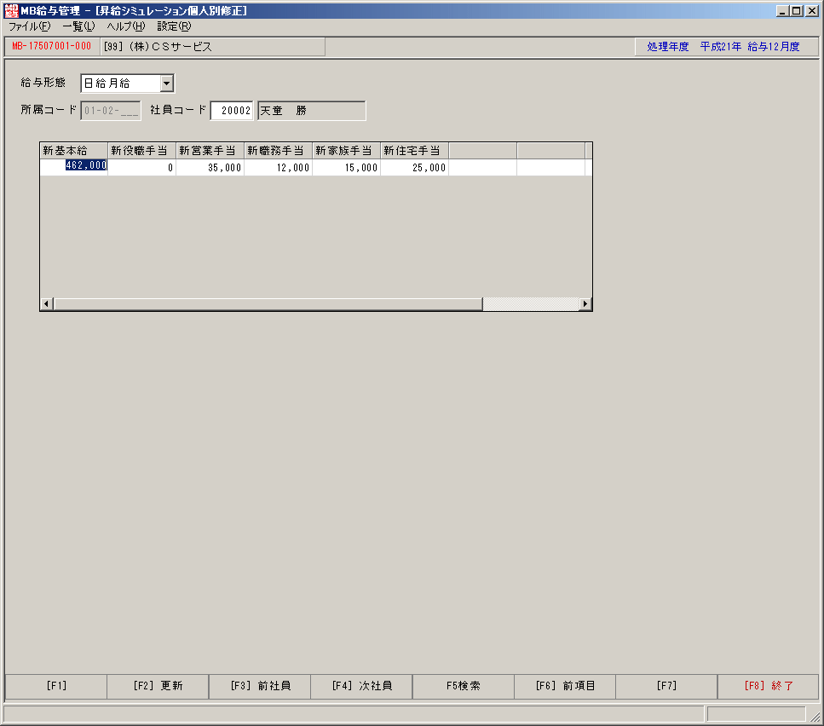Open the 一覧(L) menu
Image resolution: width=824 pixels, height=726 pixels.
(x=79, y=26)
